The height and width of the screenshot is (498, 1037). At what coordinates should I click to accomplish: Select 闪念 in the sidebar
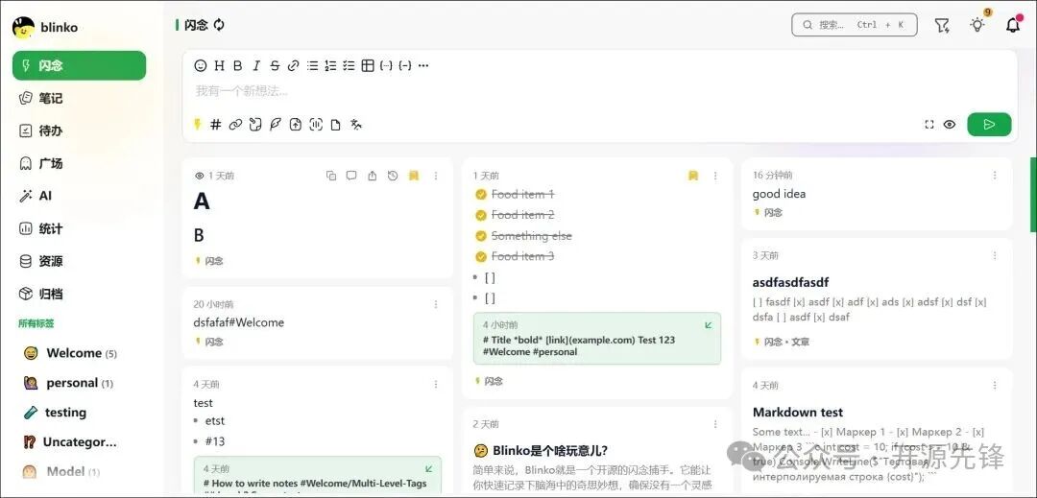point(80,65)
